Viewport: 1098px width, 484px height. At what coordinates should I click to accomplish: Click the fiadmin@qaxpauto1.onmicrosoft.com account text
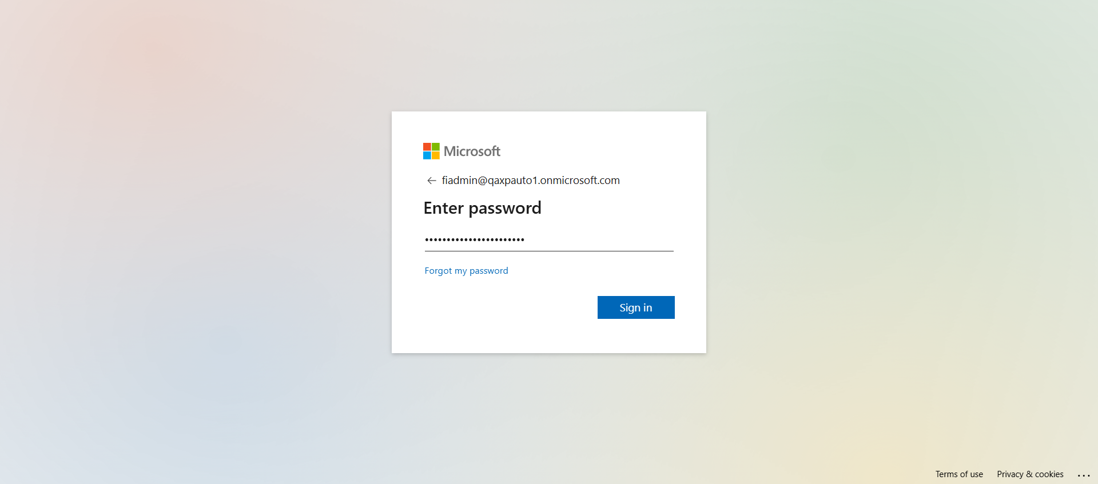click(531, 181)
